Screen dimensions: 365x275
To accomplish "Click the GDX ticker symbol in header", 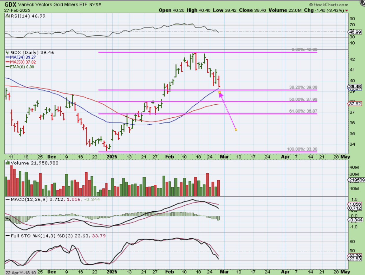I will [10, 5].
